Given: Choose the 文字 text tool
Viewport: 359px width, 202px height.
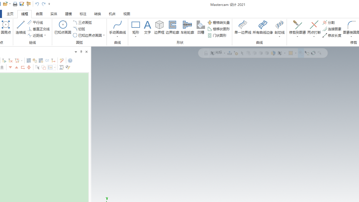Looking at the screenshot, I should (148, 27).
